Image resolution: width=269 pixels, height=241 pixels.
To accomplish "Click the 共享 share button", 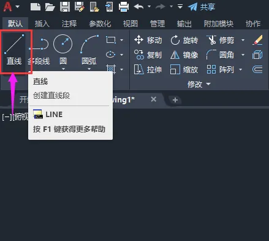I will [x=202, y=7].
